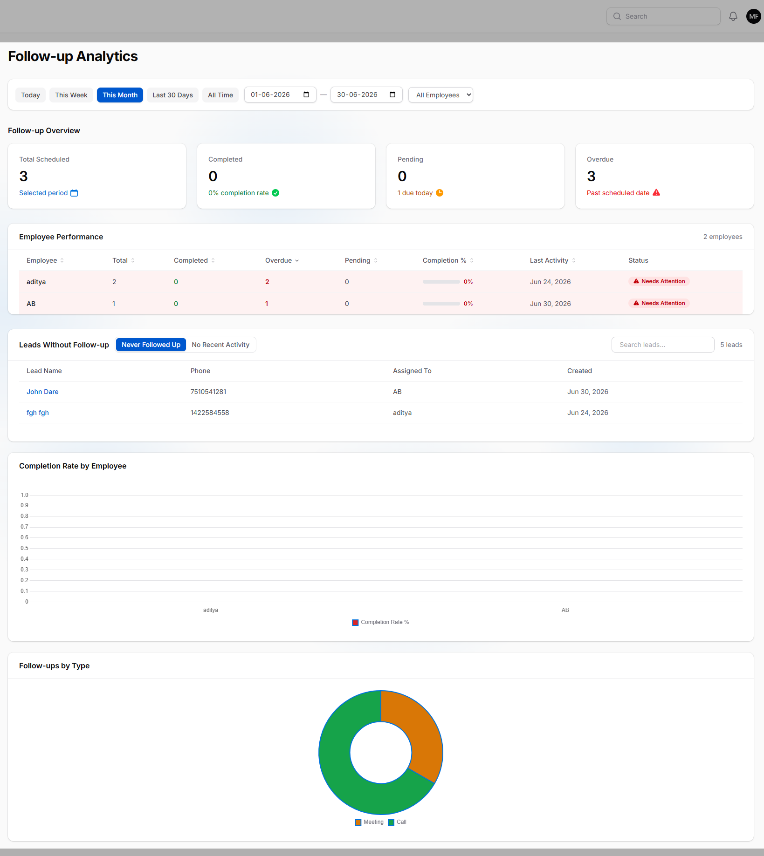This screenshot has width=764, height=856.
Task: Click the Total Scheduled card
Action: click(97, 176)
